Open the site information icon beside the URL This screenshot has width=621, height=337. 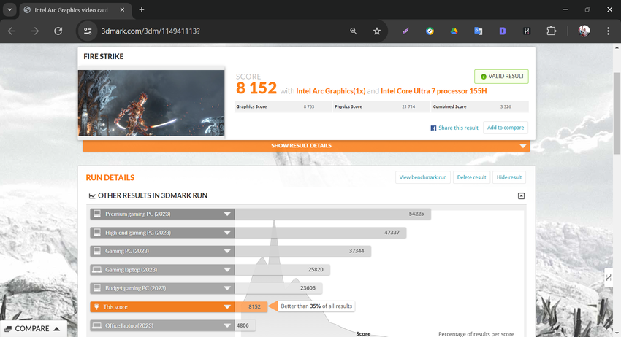pos(88,31)
